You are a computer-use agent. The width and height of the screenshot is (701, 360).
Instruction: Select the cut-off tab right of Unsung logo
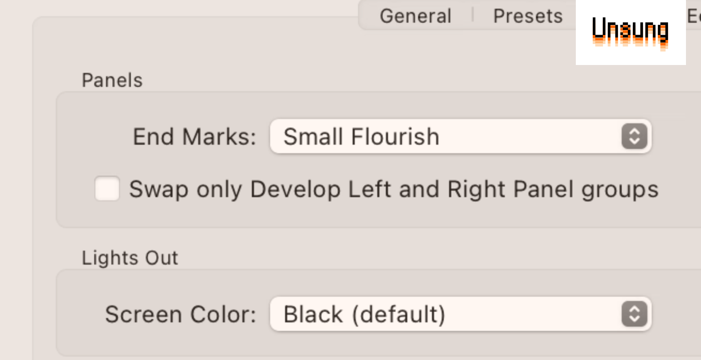[694, 16]
